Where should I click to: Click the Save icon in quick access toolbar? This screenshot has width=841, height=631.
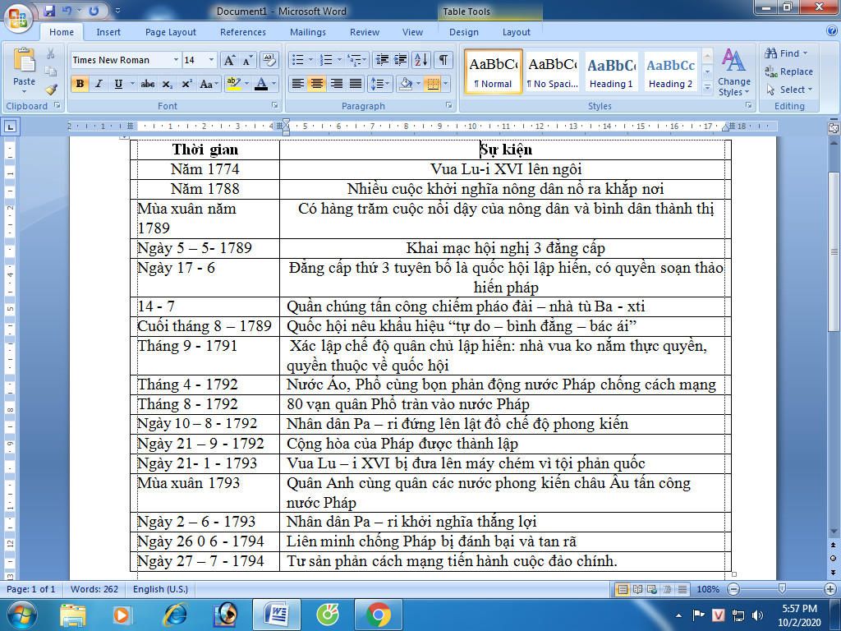coord(49,11)
